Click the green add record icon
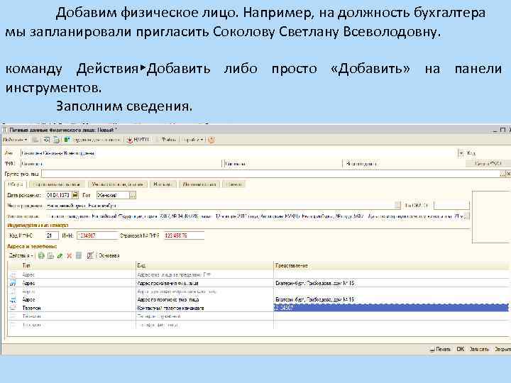 click(41, 255)
